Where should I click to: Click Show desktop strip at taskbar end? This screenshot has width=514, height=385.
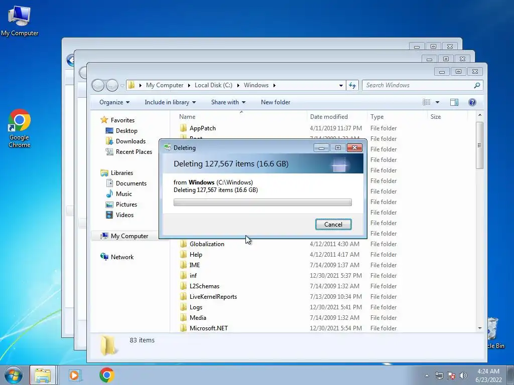tap(510, 375)
